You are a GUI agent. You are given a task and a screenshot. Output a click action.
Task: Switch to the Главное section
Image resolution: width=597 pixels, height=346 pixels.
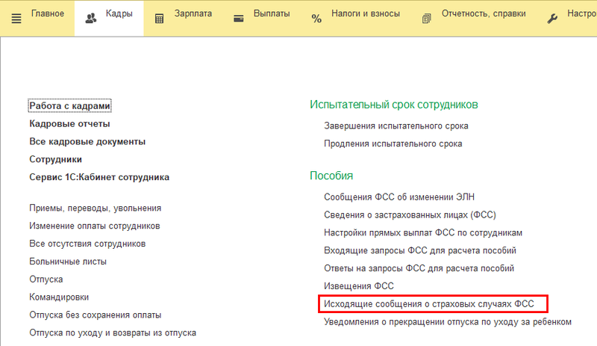click(48, 13)
